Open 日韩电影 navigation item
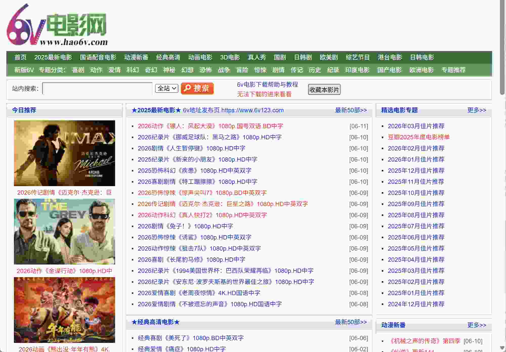Screen dimensions: 506x352 coord(422,57)
